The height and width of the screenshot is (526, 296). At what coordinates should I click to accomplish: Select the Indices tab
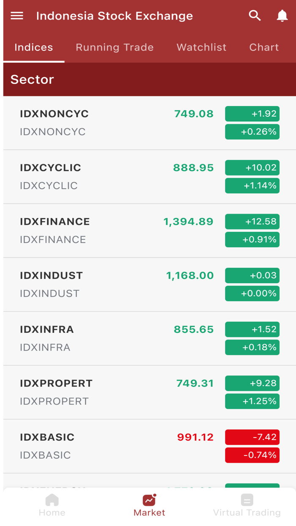33,47
